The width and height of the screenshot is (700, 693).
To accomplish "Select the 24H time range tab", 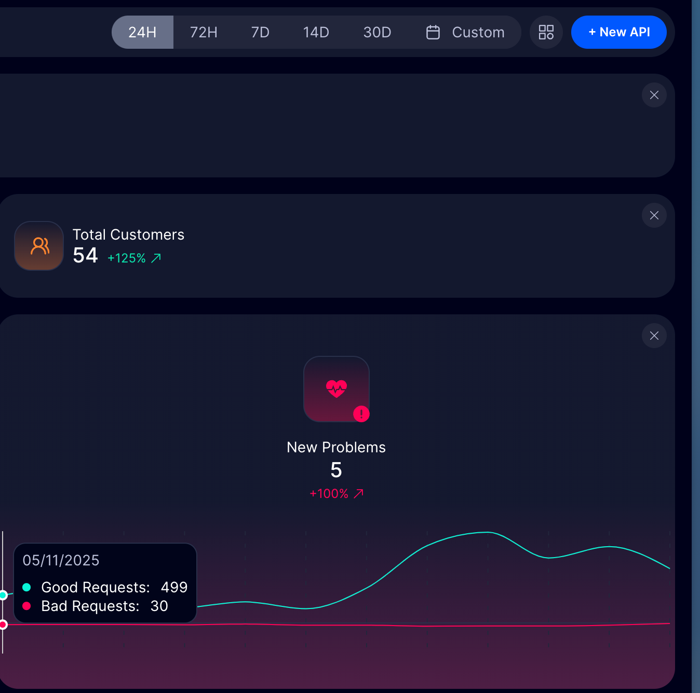I will point(142,32).
